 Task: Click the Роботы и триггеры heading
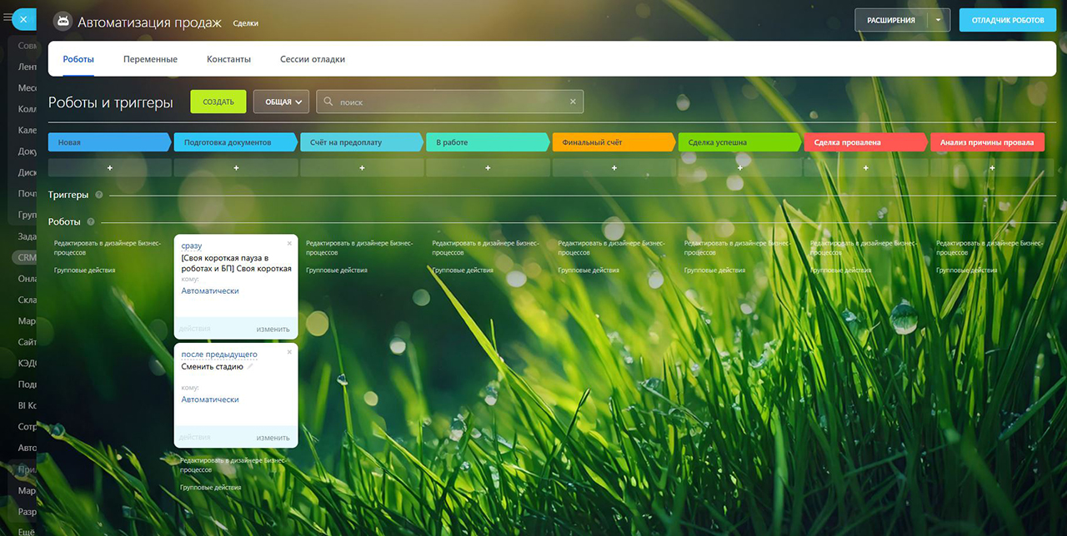[x=111, y=102]
